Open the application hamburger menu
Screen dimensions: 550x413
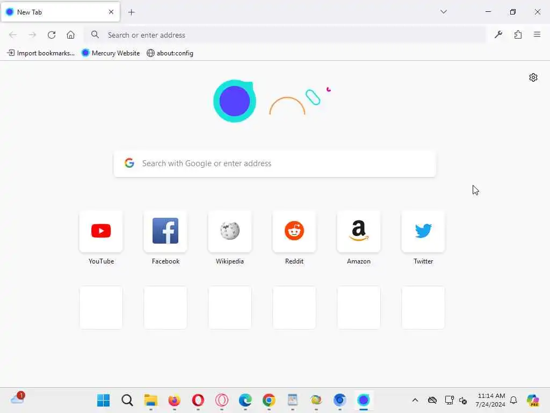[537, 34]
